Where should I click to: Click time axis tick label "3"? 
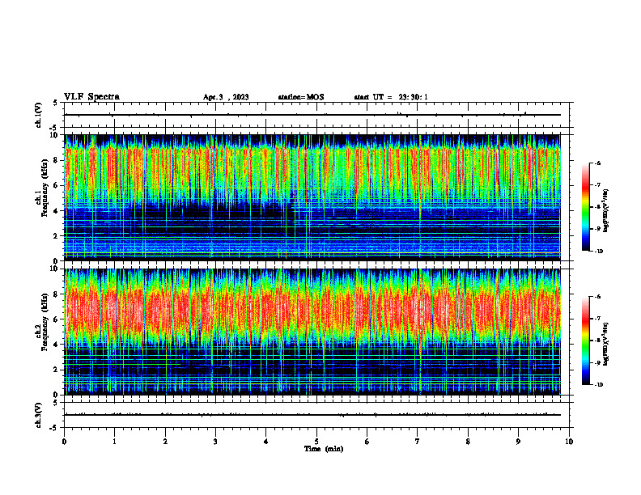215,442
